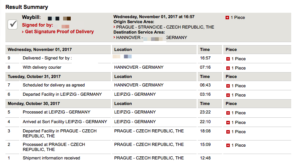
Task: Click 1 Piece text in Processed at LEIPZIG row
Action: point(238,113)
